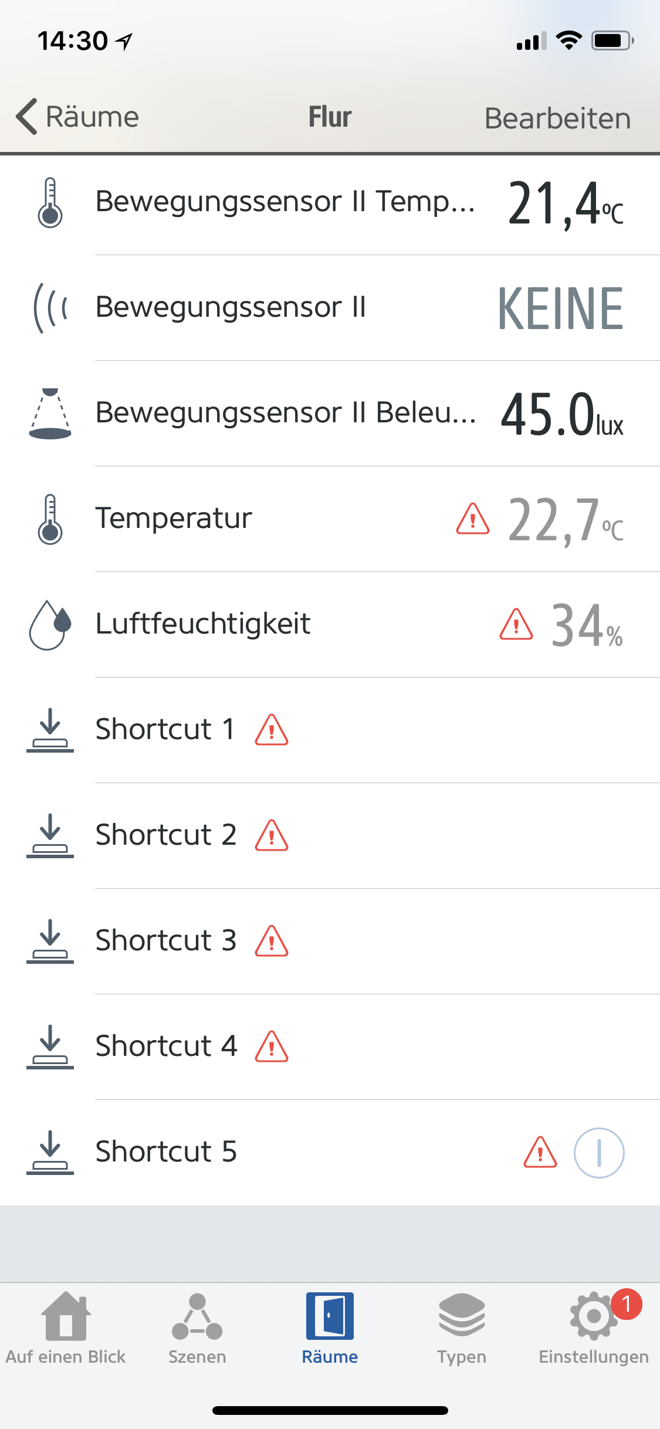This screenshot has height=1429, width=660.
Task: Tap the warning triangle next to Temperatur
Action: point(472,519)
